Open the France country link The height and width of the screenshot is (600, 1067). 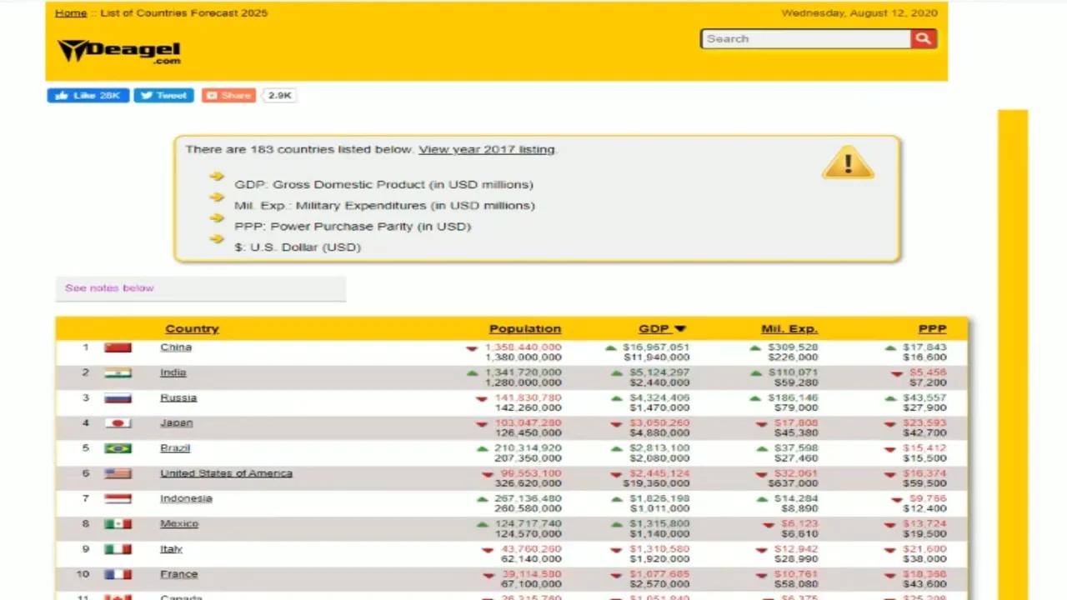(x=178, y=574)
